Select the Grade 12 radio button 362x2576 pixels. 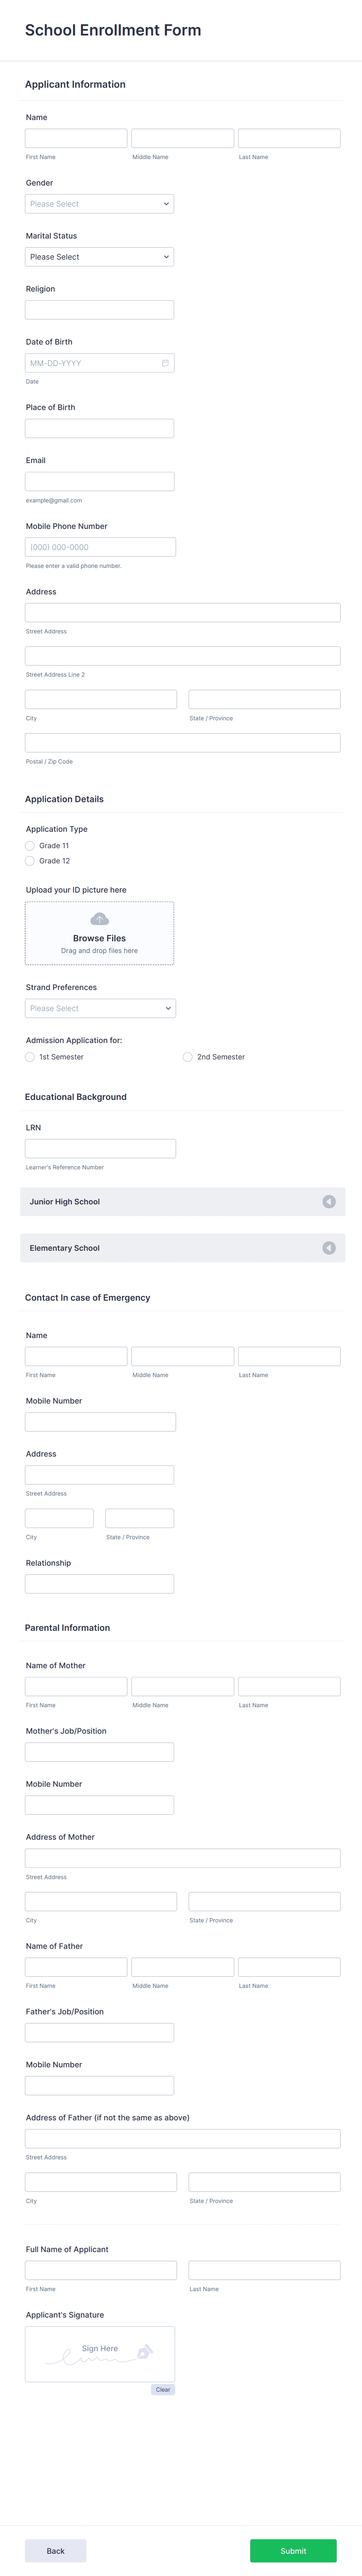click(30, 861)
